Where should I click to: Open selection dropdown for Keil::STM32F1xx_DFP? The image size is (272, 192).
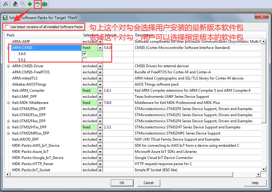point(100,115)
